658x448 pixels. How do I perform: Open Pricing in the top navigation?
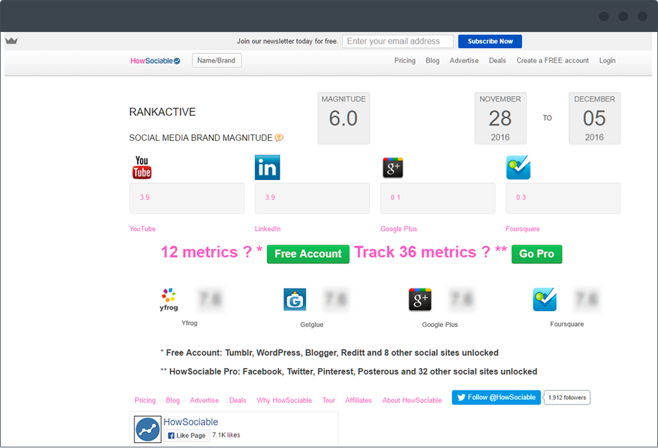pyautogui.click(x=405, y=60)
